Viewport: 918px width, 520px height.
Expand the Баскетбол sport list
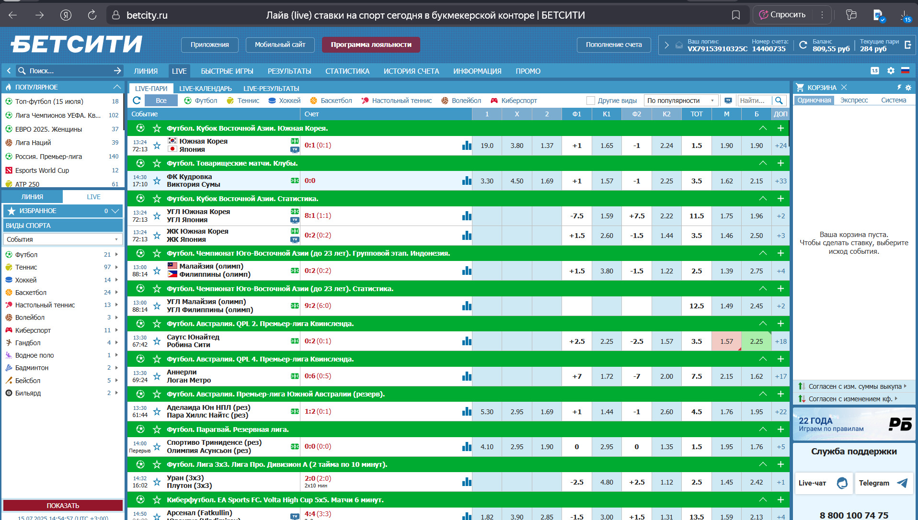click(116, 293)
